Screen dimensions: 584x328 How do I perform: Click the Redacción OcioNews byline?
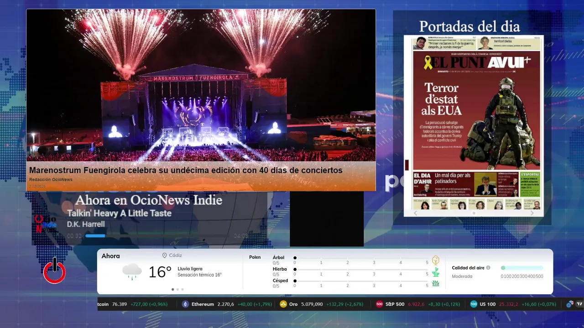(x=51, y=179)
